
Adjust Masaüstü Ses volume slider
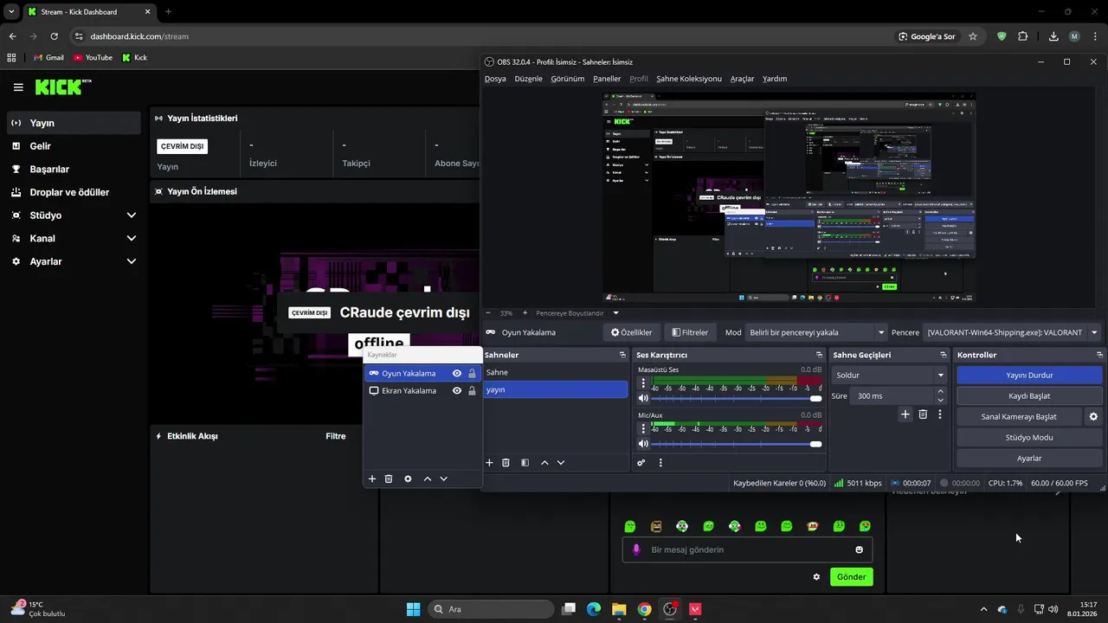pos(737,399)
